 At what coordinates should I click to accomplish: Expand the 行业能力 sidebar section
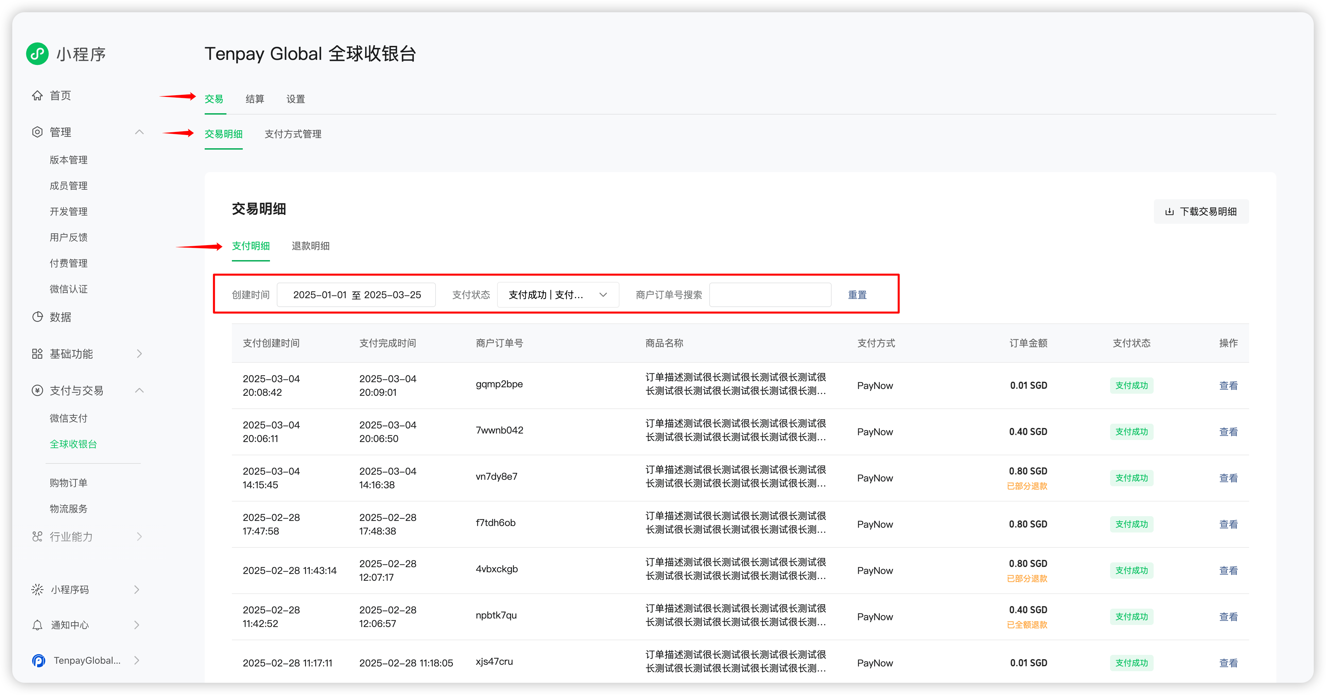[139, 537]
